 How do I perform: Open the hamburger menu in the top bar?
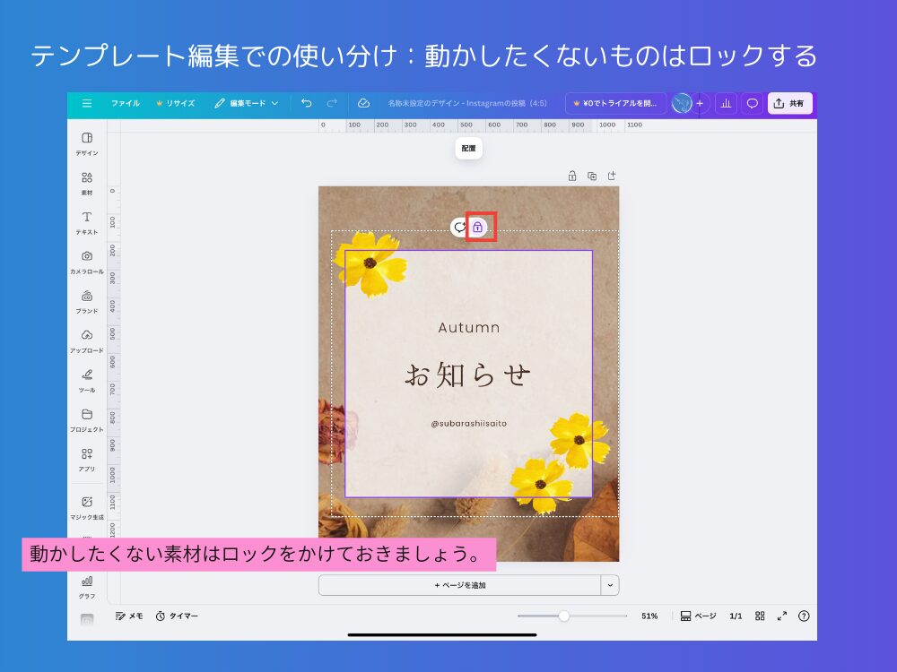(x=87, y=103)
